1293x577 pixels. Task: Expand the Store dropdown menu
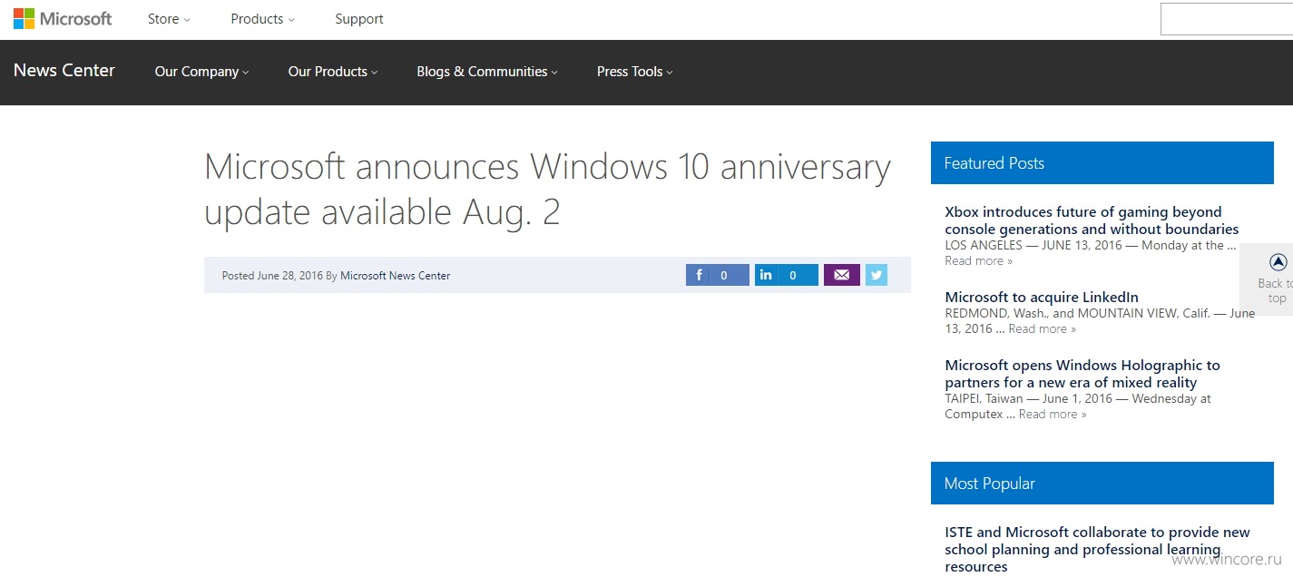click(x=169, y=19)
